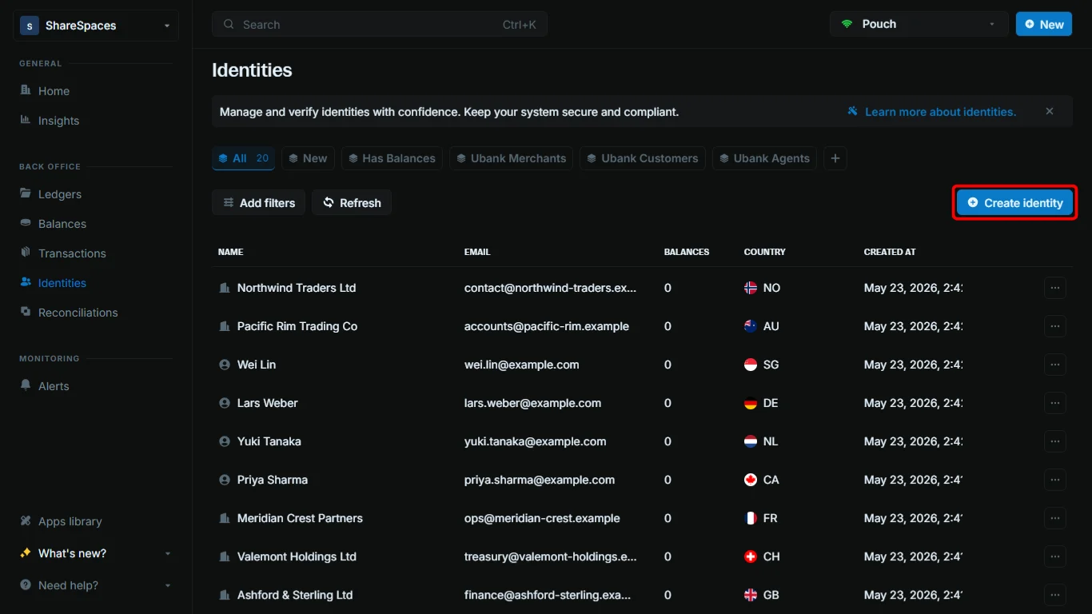Viewport: 1092px width, 614px height.
Task: Click company icon beside Northwind Traders Ltd
Action: tap(225, 288)
